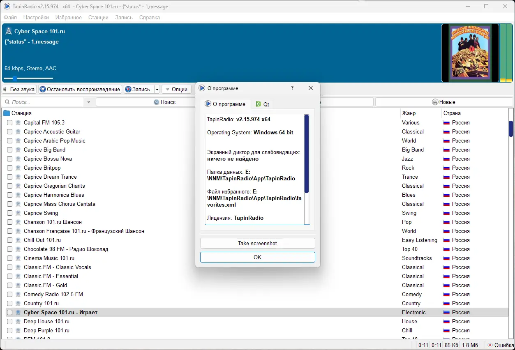Image resolution: width=515 pixels, height=350 pixels.
Task: Click Остановить воспроизведение to stop playback
Action: point(80,89)
